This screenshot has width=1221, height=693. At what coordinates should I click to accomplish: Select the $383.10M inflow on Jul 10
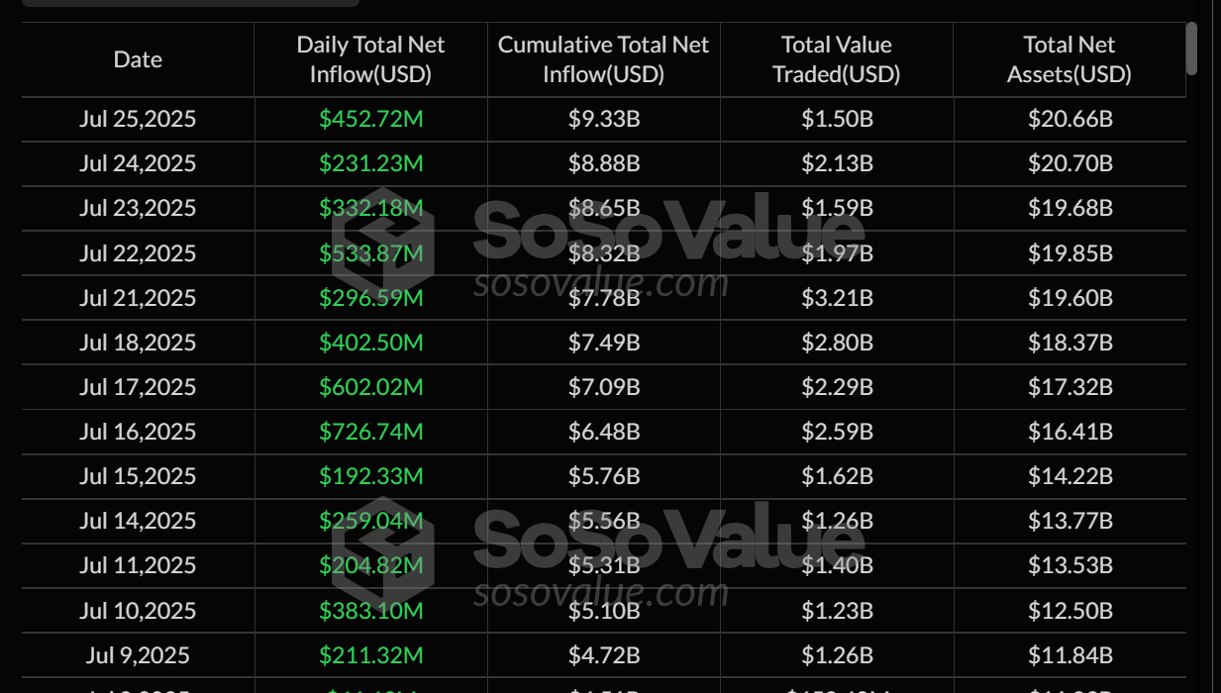370,611
